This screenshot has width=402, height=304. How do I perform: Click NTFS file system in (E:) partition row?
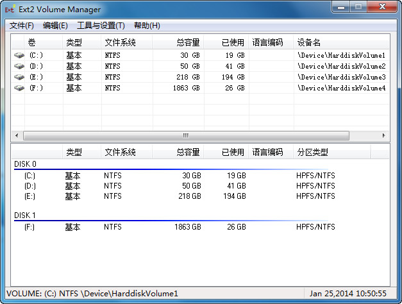coord(113,196)
